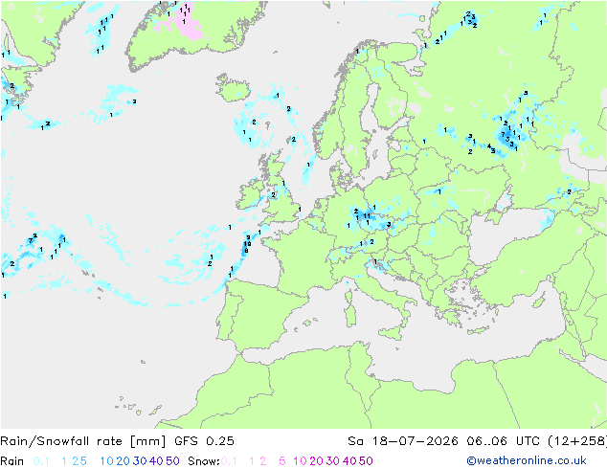Screen dimensions: 607x469
Task: Click the '(12+258)' forecast offset text
Action: coord(577,441)
